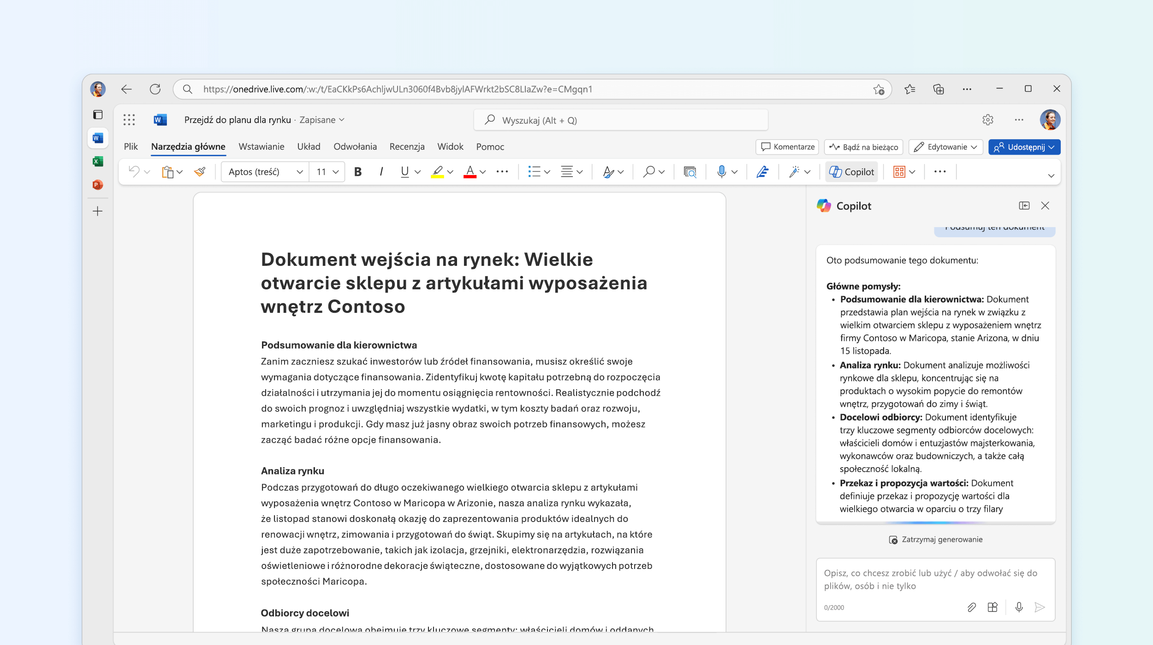The image size is (1153, 645).
Task: Click Zatrzymaj generowanie button
Action: coord(936,539)
